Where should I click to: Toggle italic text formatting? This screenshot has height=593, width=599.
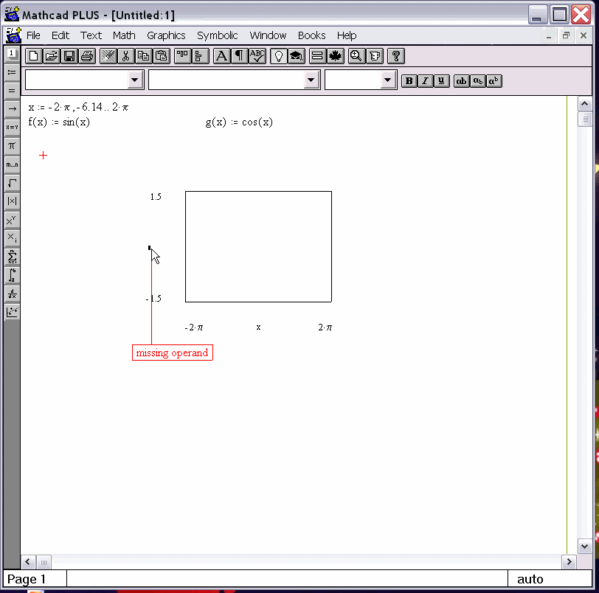pos(425,81)
